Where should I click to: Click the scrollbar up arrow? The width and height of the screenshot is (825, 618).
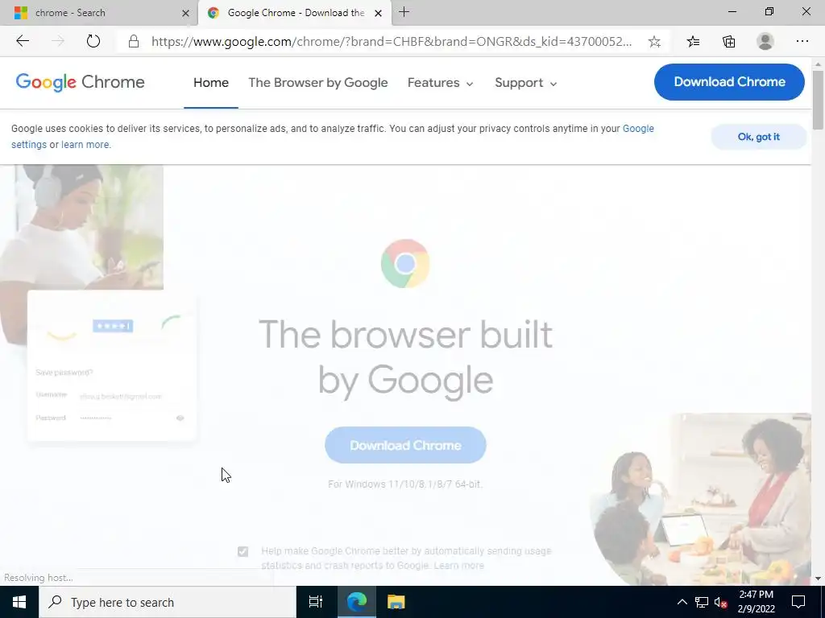pyautogui.click(x=818, y=64)
